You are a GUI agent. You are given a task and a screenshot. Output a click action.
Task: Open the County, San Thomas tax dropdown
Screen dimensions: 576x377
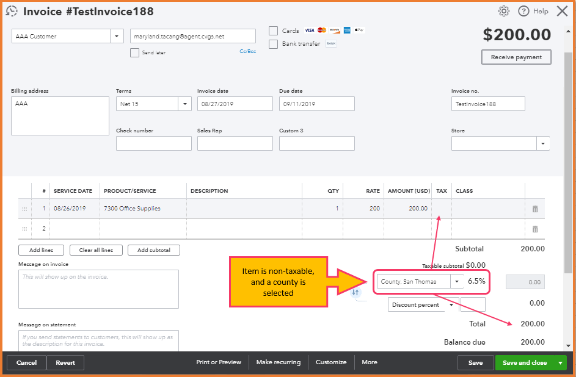click(457, 282)
